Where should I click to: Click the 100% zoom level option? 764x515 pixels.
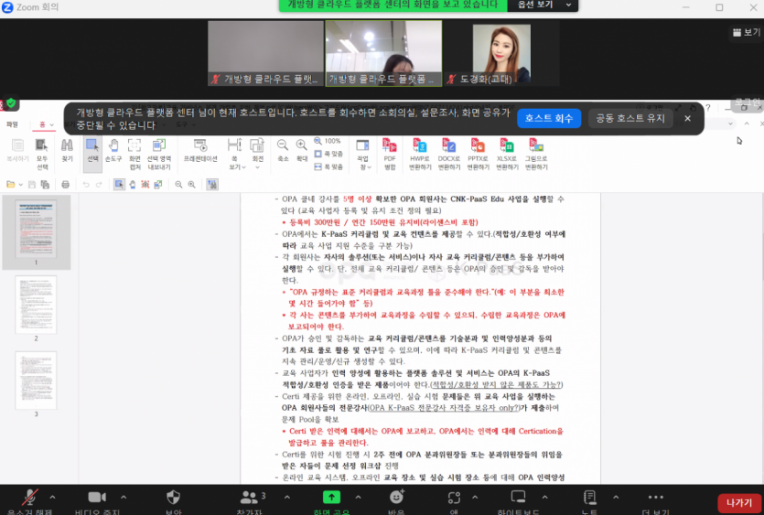pyautogui.click(x=328, y=141)
